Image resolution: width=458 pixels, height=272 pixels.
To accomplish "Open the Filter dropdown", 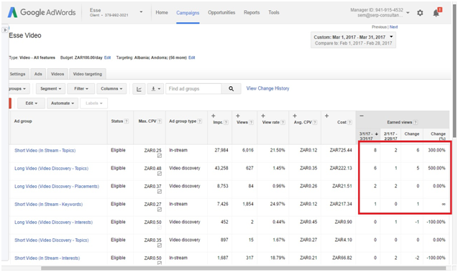I will tap(81, 88).
